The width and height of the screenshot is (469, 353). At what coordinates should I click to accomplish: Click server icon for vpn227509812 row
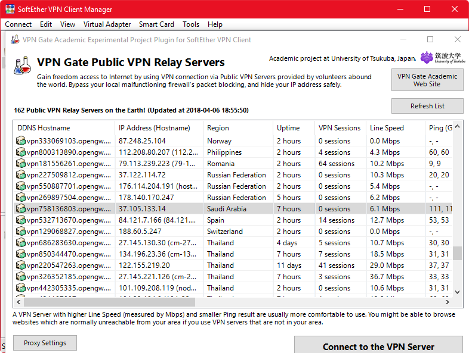point(21,174)
